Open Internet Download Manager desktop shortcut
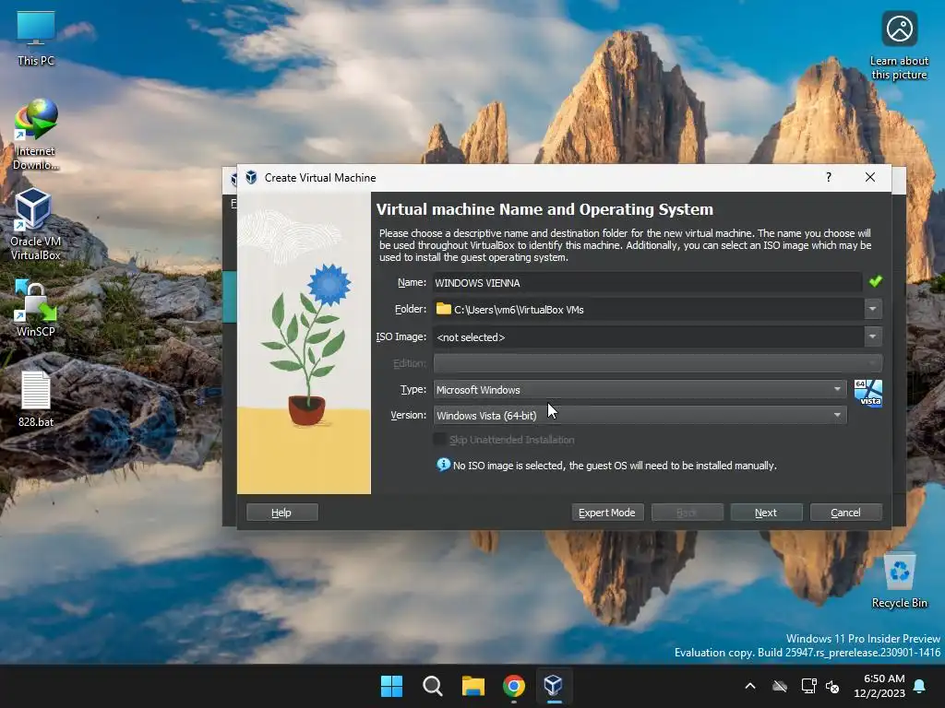This screenshot has width=945, height=708. [36, 135]
